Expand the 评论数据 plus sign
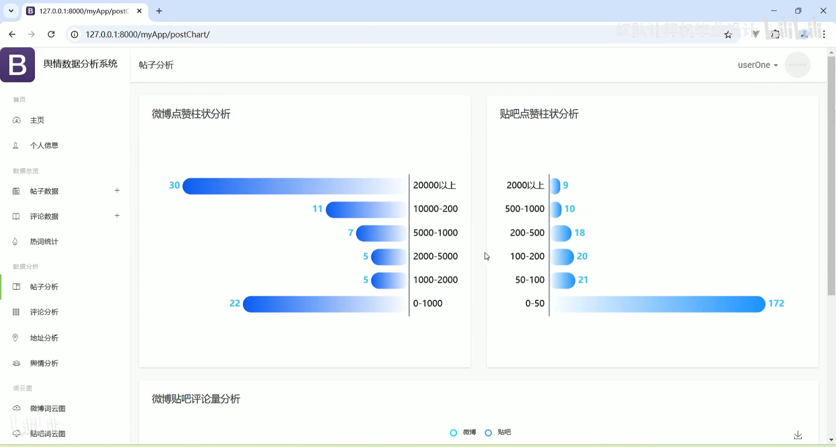The image size is (836, 447). pyautogui.click(x=117, y=216)
